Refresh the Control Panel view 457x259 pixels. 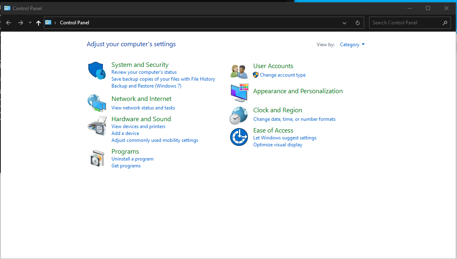[358, 23]
